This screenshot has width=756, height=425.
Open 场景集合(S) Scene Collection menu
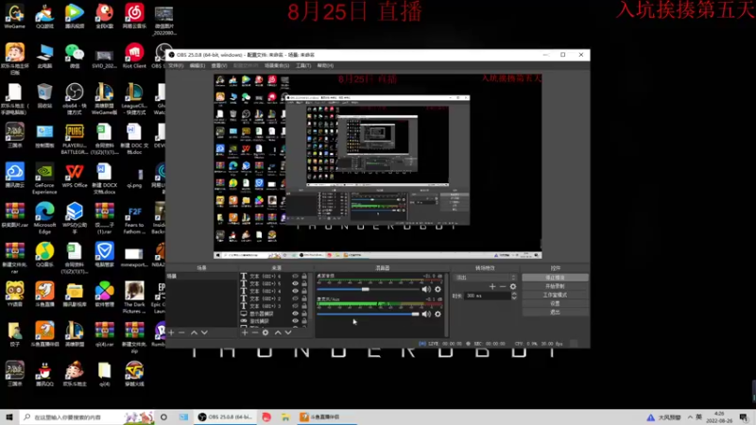tap(277, 65)
